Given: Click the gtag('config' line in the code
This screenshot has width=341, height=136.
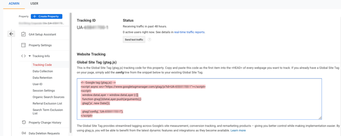Looking at the screenshot, I should [x=102, y=112].
